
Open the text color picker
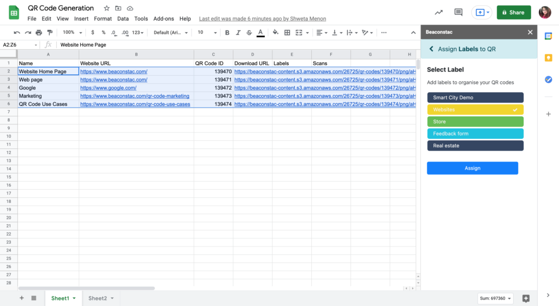point(260,33)
